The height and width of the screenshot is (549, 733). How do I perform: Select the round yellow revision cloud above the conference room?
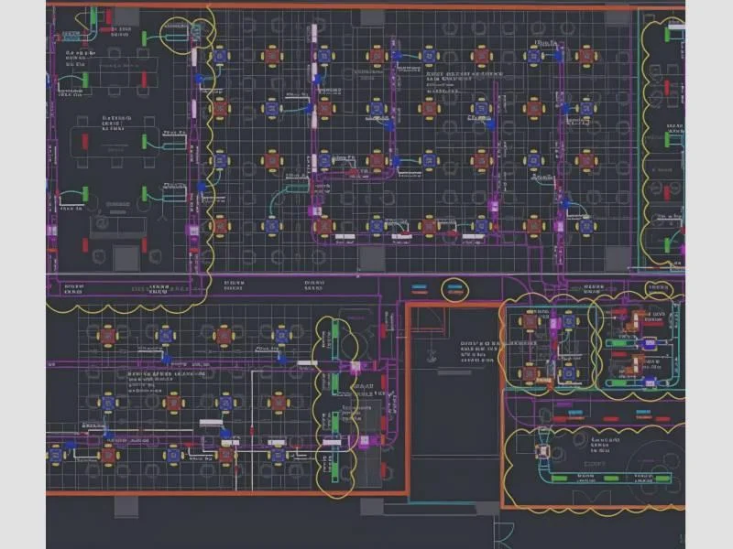178,34
